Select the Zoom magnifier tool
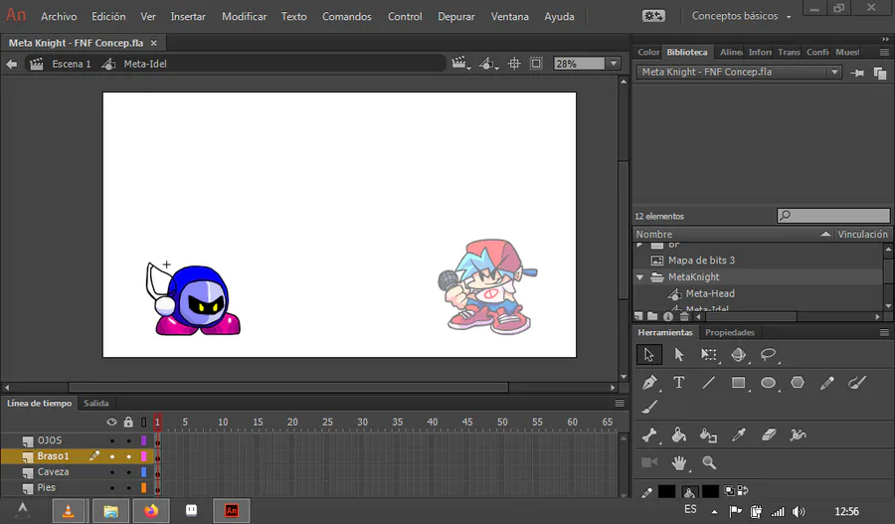895x524 pixels. 709,462
